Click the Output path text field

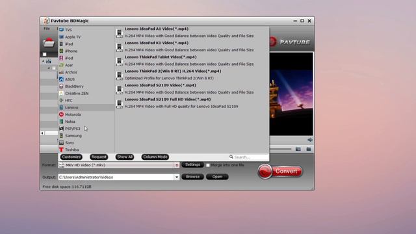[x=116, y=177]
